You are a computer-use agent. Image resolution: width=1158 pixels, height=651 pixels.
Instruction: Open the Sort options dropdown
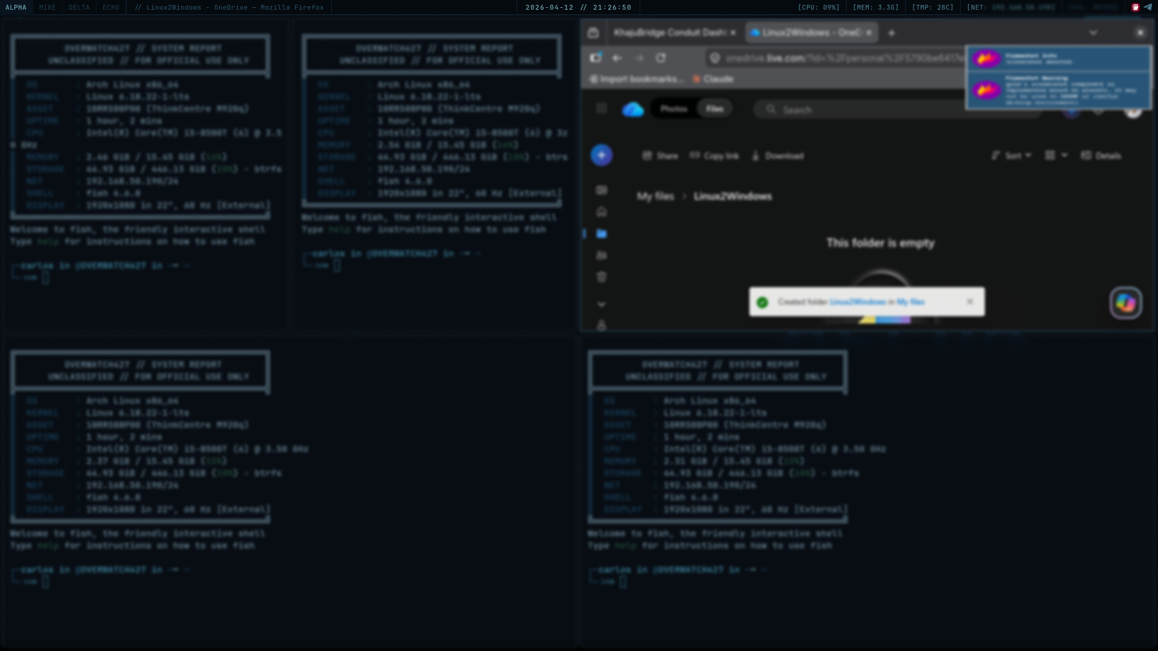[x=1011, y=155]
